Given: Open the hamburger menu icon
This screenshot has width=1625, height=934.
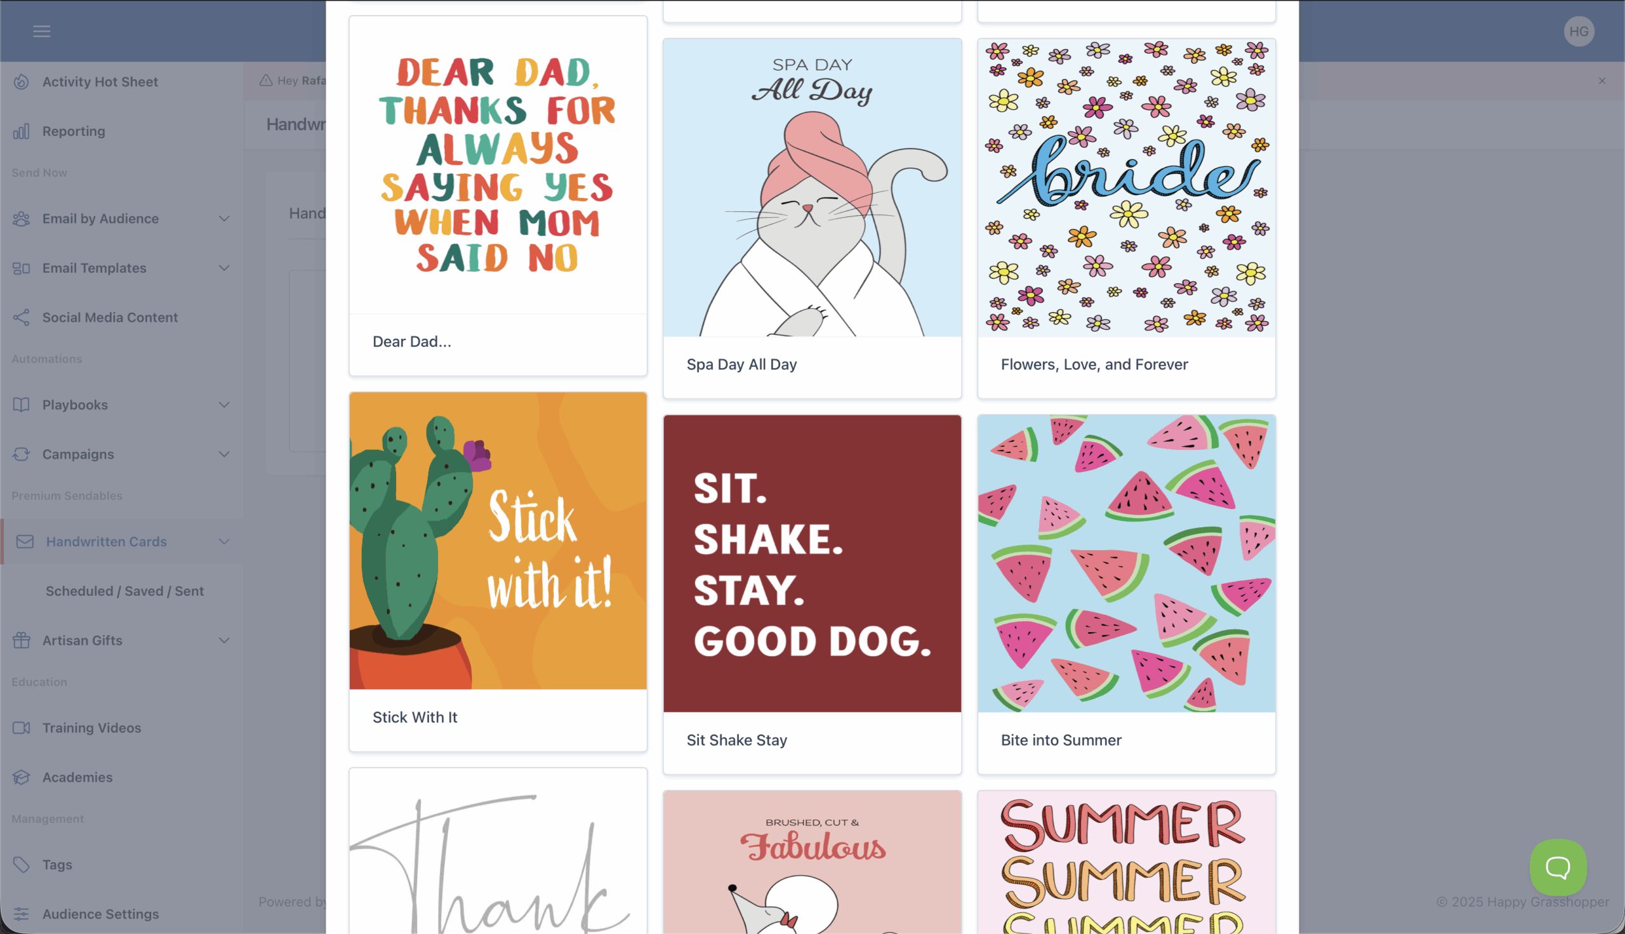Looking at the screenshot, I should pyautogui.click(x=42, y=31).
